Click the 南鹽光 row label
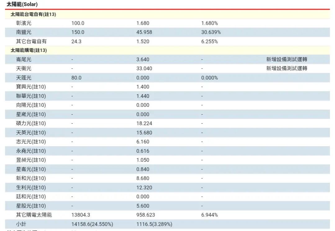This screenshot has height=231, width=335. point(24,32)
